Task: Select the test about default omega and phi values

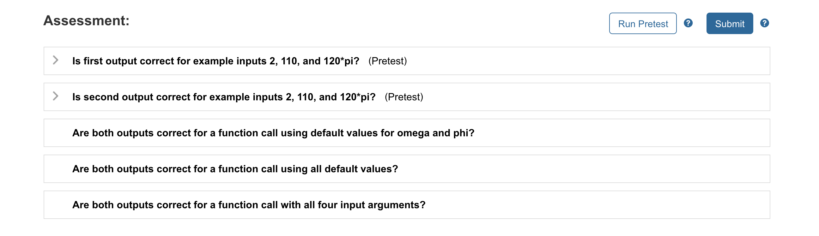Action: 273,133
